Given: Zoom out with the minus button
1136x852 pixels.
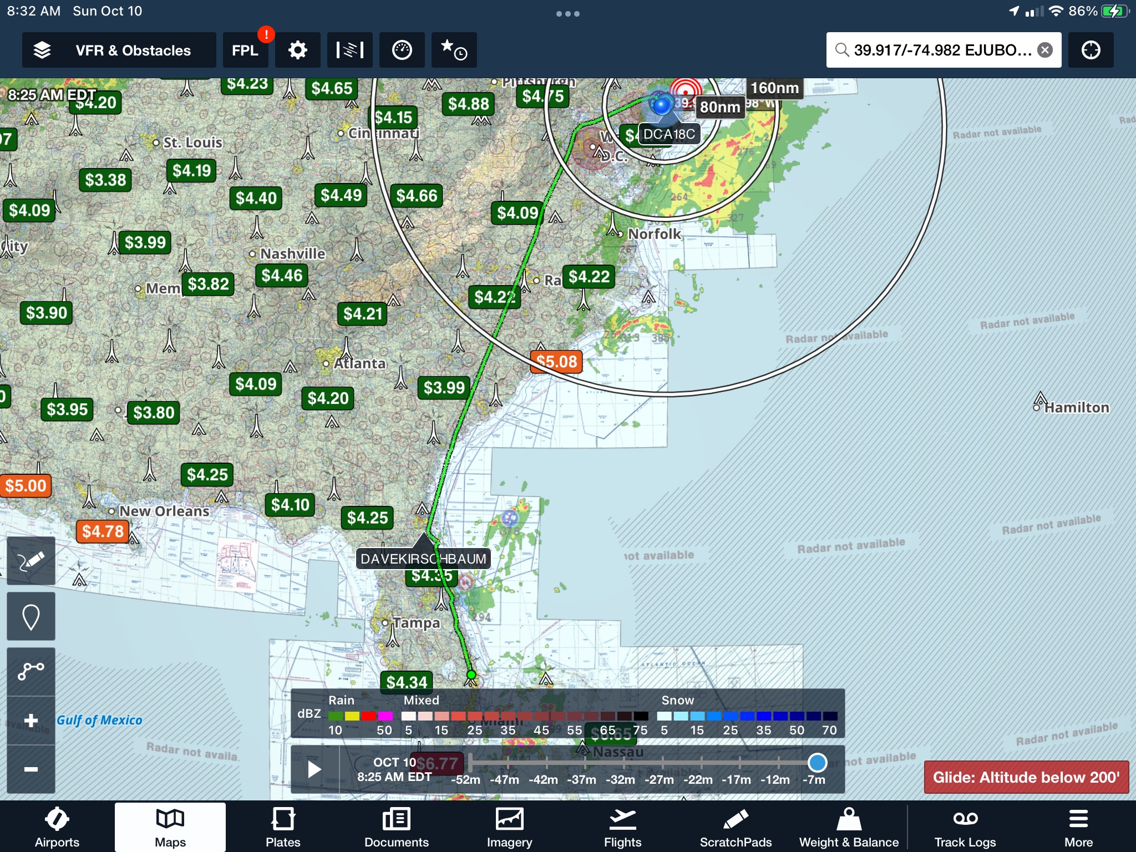Looking at the screenshot, I should pos(31,769).
